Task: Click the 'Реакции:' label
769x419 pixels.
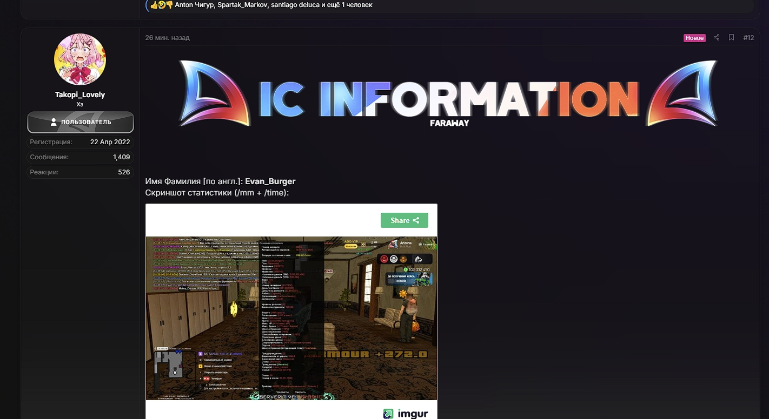Action: 44,172
